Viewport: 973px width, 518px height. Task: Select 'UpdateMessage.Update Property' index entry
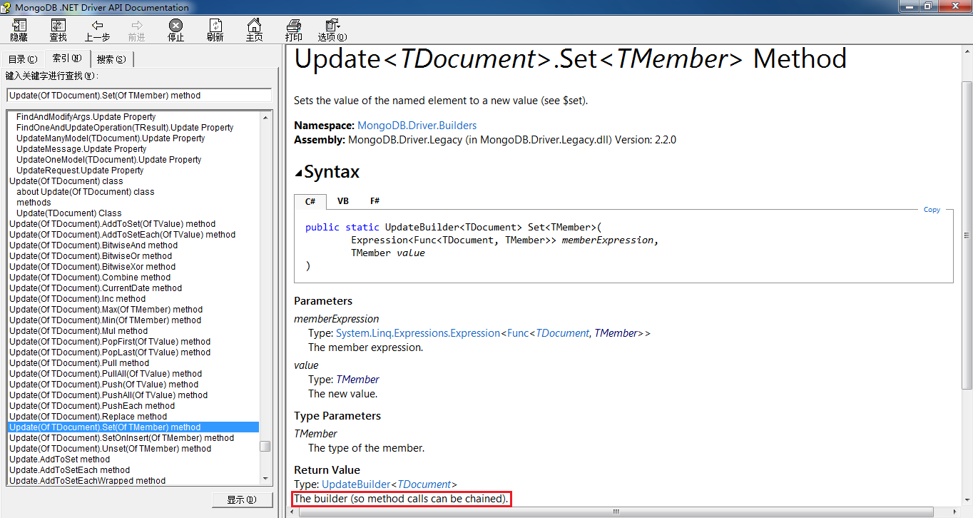pos(81,149)
